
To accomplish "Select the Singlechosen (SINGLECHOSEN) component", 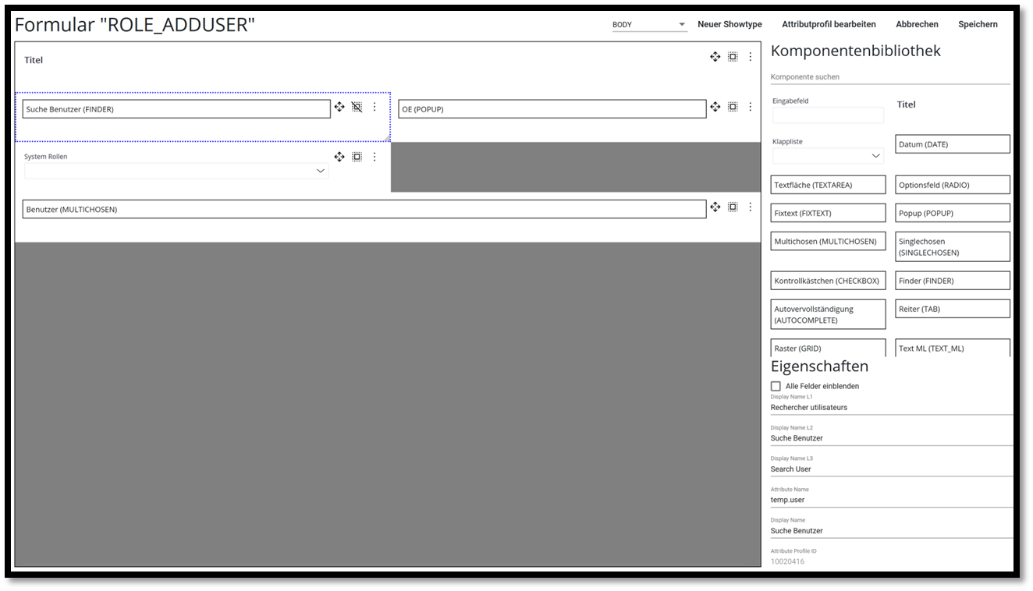I will coord(953,246).
